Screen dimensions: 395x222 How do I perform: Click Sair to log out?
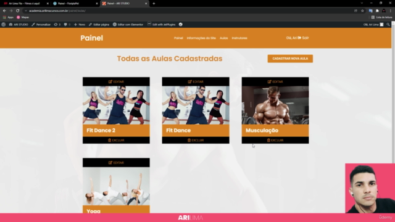point(303,38)
